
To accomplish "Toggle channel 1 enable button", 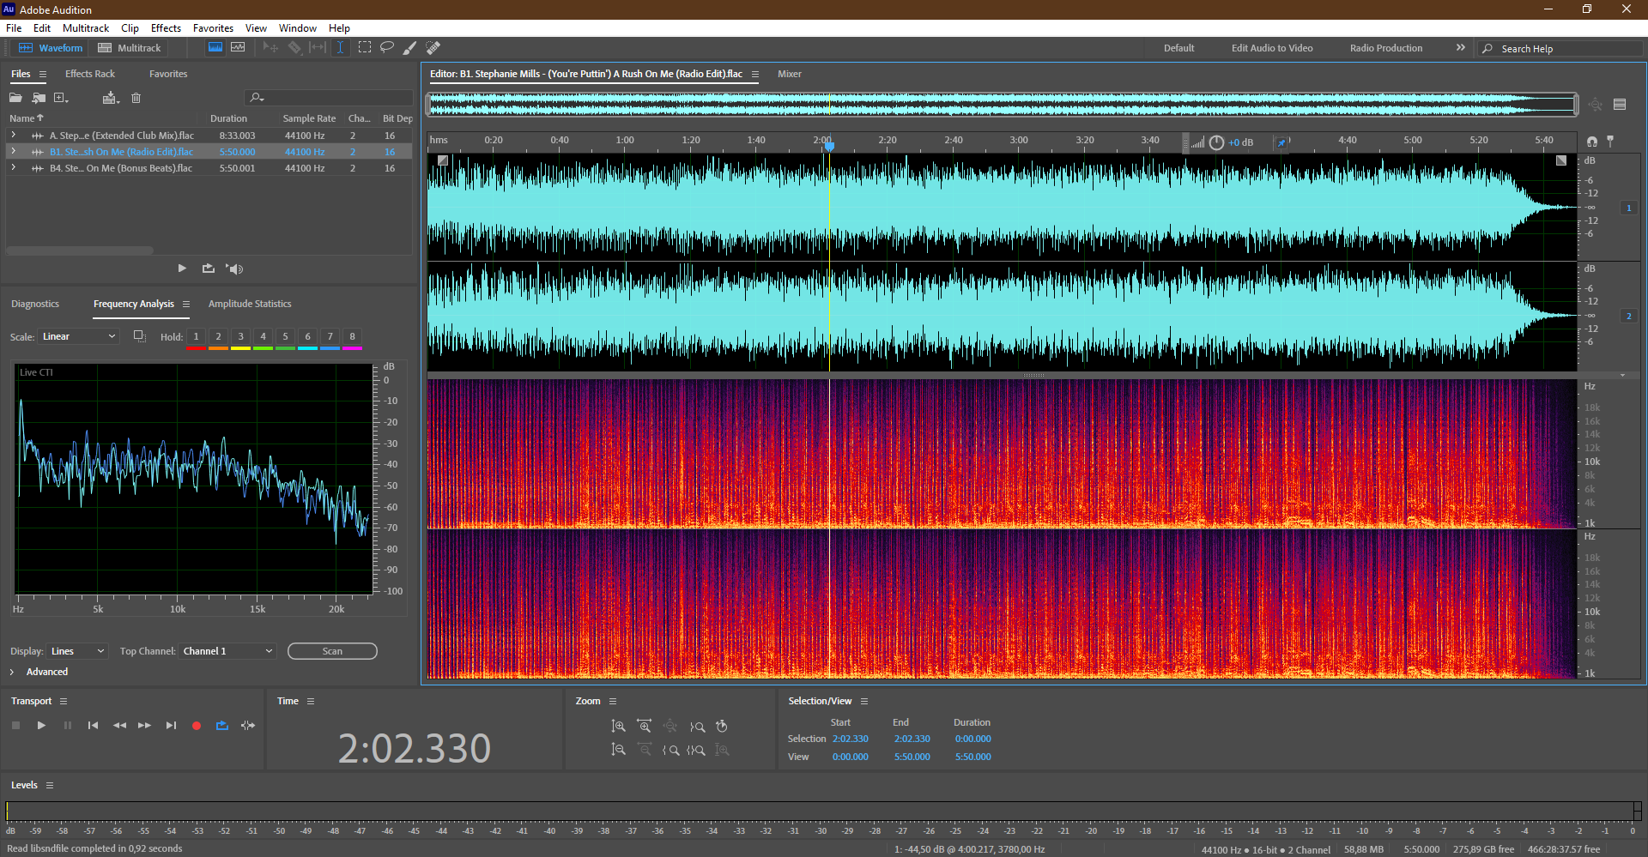I will click(x=1628, y=208).
